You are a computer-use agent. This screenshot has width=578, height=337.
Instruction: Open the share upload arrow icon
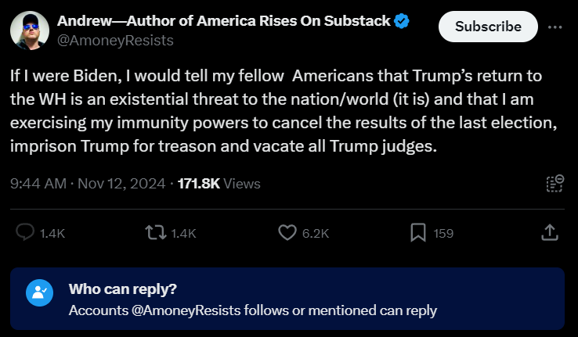click(550, 232)
